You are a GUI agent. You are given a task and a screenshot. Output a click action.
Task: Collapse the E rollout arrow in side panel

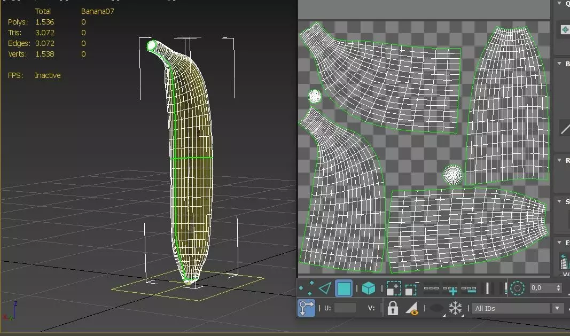(559, 243)
